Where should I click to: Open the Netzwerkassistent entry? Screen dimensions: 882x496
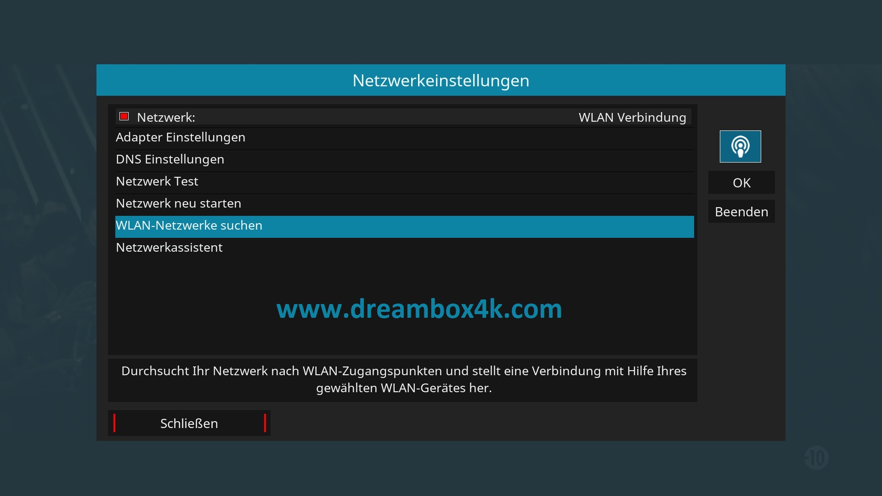(404, 248)
